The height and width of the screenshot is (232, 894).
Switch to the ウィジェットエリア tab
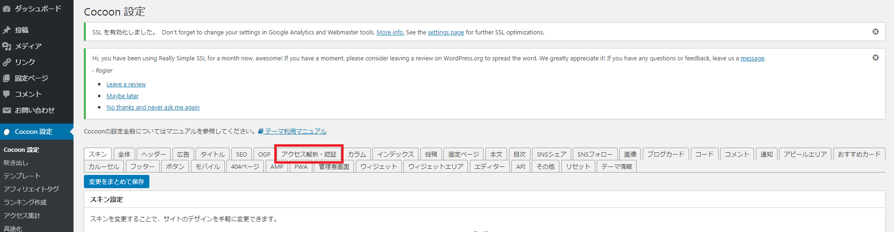click(x=435, y=166)
